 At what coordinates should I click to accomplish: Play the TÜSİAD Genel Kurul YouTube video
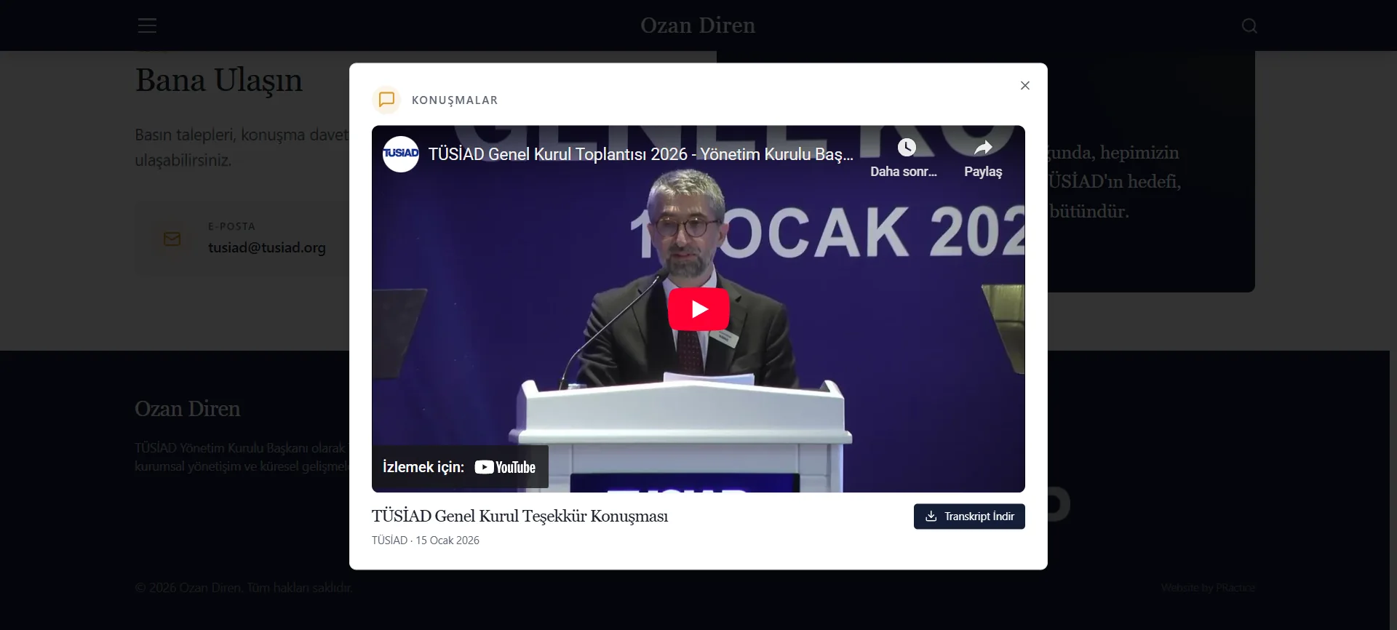click(x=698, y=309)
